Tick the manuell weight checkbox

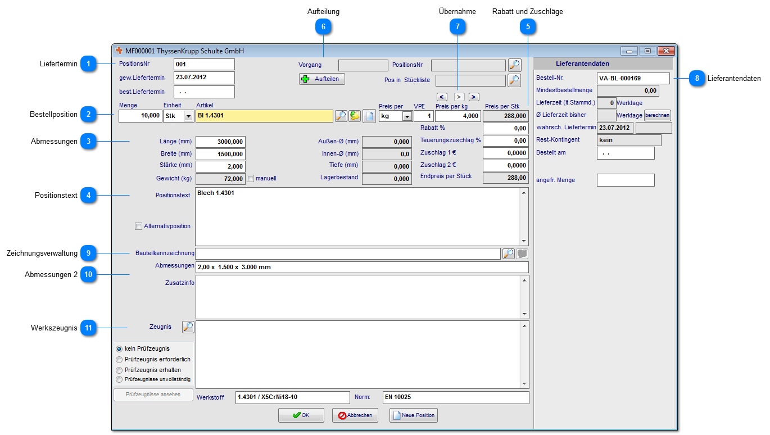pos(251,178)
